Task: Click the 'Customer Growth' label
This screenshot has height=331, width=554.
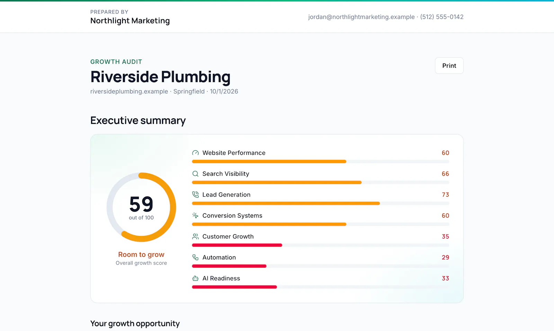Action: coord(228,237)
